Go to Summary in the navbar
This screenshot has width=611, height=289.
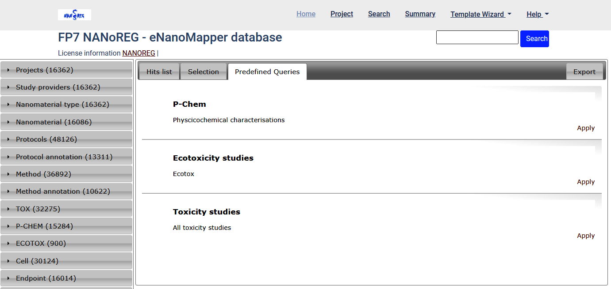pyautogui.click(x=420, y=14)
